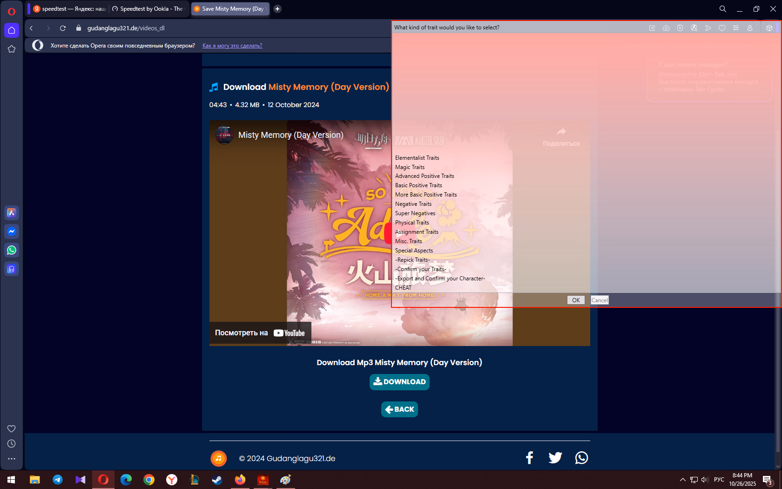Screen dimensions: 782x489
Task: Open Pinboards heart icon in sidebar
Action: point(12,428)
